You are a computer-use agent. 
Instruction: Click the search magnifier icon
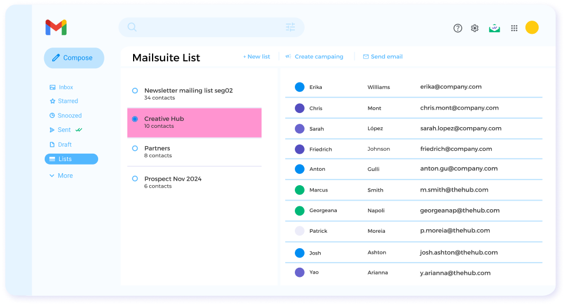pos(132,27)
